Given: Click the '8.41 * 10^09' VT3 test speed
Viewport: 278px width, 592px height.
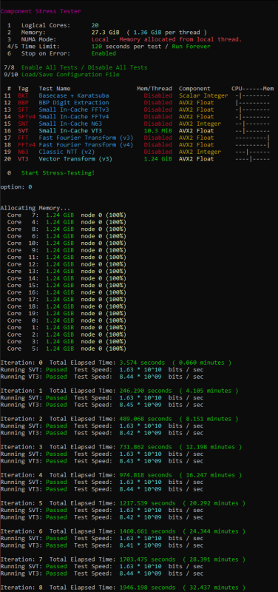Looking at the screenshot, I should 140,545.
